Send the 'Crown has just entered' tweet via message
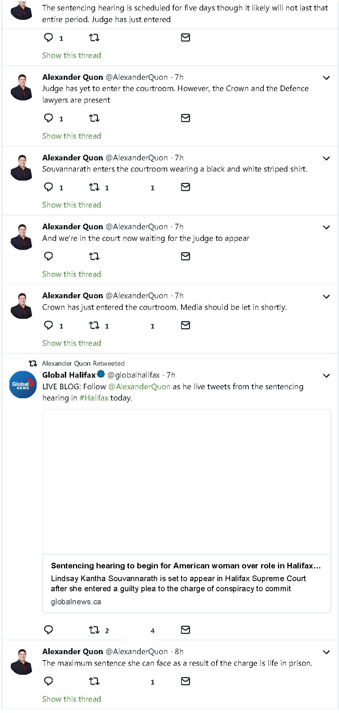The image size is (339, 713). (x=185, y=325)
